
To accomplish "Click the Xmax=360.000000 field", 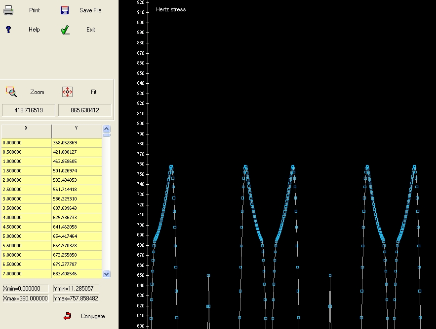I will click(26, 298).
